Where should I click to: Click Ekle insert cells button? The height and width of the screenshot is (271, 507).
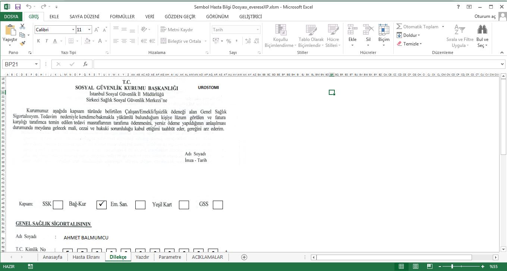352,36
